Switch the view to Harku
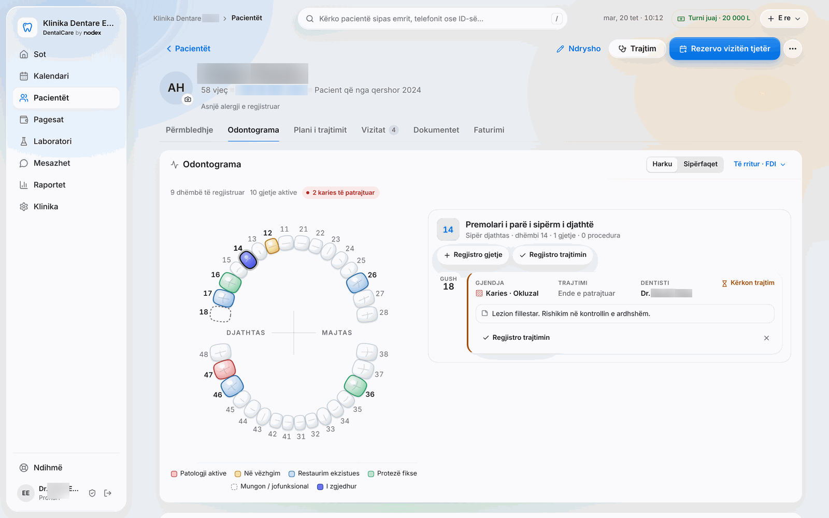This screenshot has width=829, height=518. (662, 164)
